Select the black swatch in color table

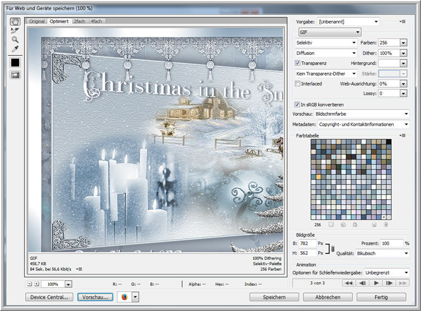[x=389, y=142]
